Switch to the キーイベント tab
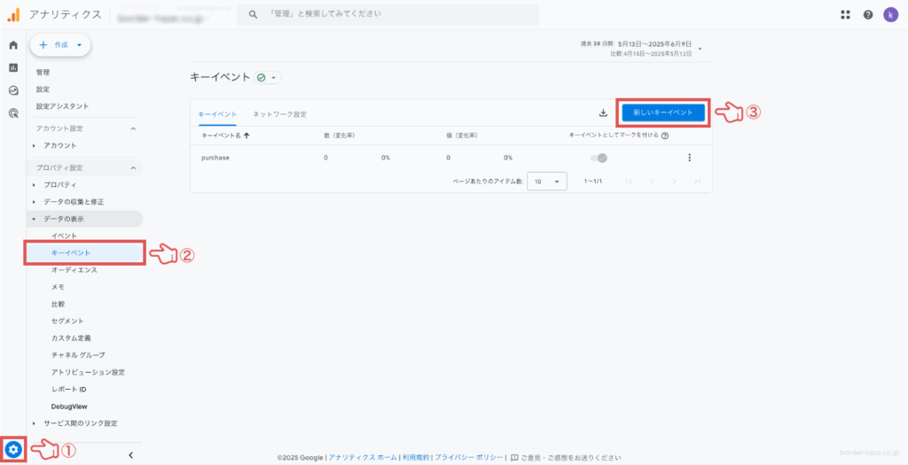Viewport: 908px width, 465px height. [217, 114]
